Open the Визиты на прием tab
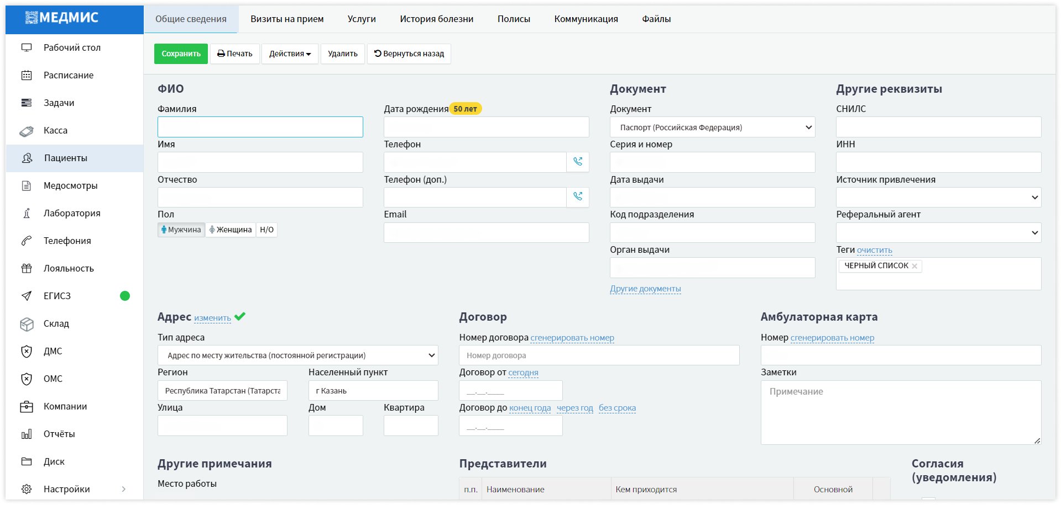The image size is (1061, 505). point(287,19)
